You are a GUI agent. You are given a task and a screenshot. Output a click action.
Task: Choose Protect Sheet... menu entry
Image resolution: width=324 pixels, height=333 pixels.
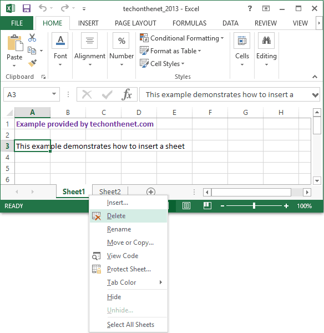pyautogui.click(x=128, y=269)
